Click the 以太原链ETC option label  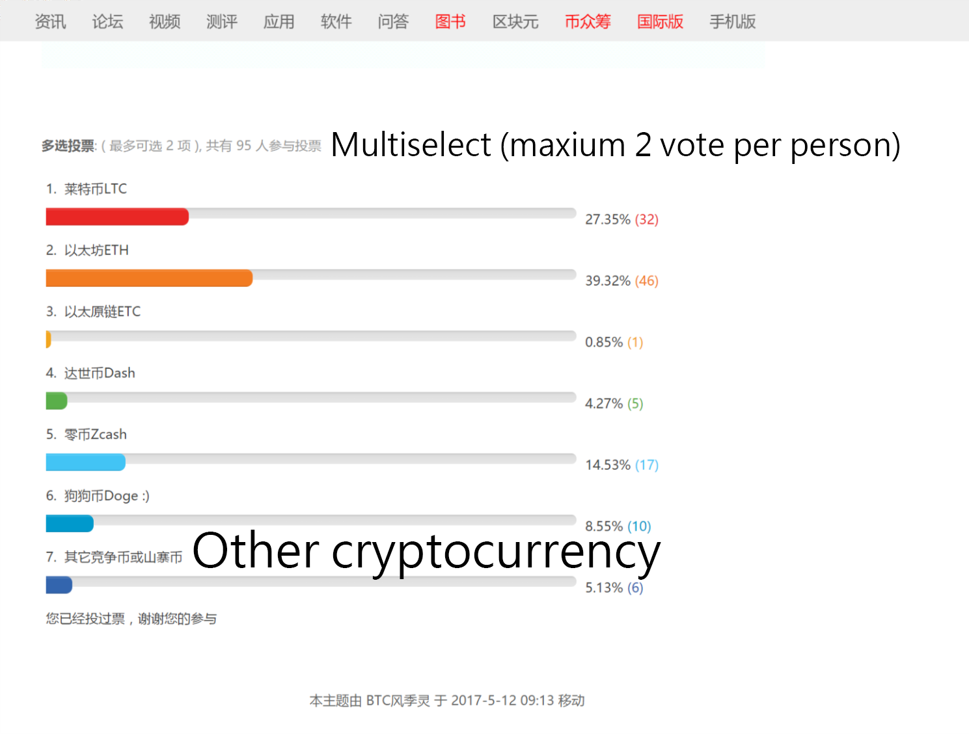(x=102, y=312)
